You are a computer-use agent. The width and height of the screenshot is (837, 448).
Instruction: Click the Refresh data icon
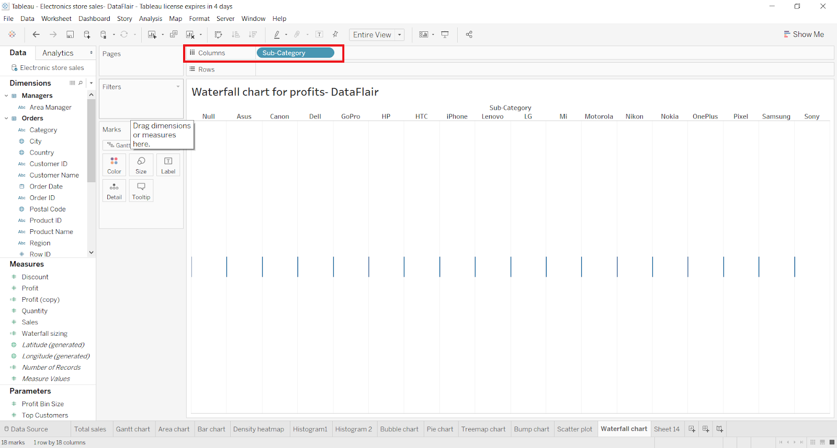124,34
